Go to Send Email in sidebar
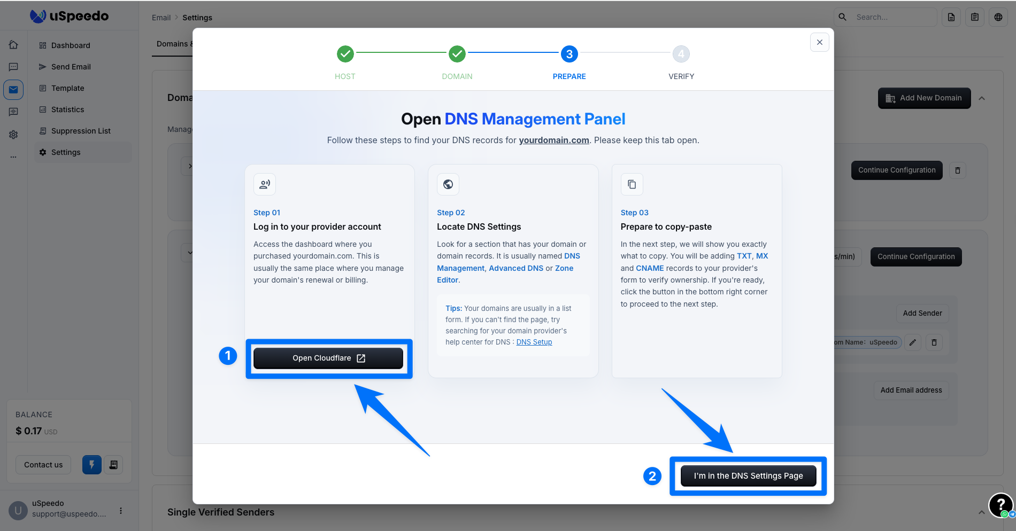 coord(83,67)
